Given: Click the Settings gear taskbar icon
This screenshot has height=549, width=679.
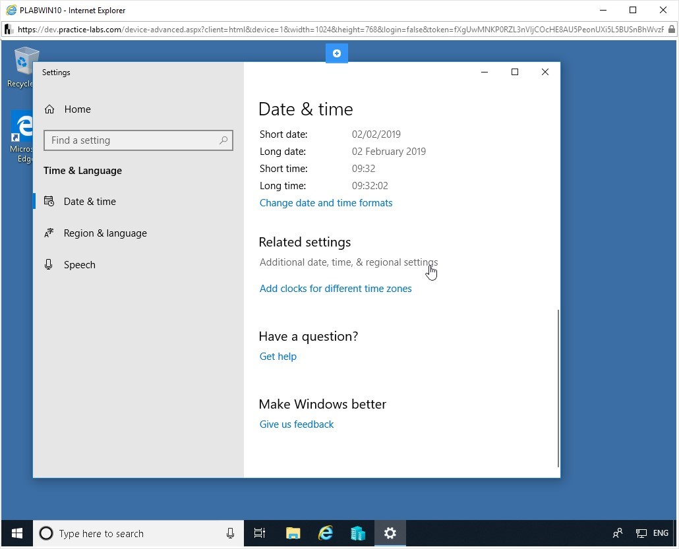Looking at the screenshot, I should (x=390, y=533).
